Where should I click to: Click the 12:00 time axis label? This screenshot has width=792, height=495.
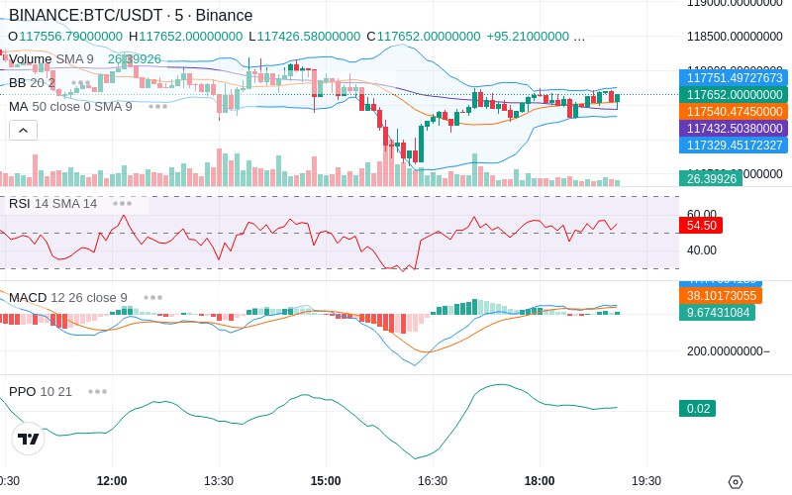click(x=112, y=481)
